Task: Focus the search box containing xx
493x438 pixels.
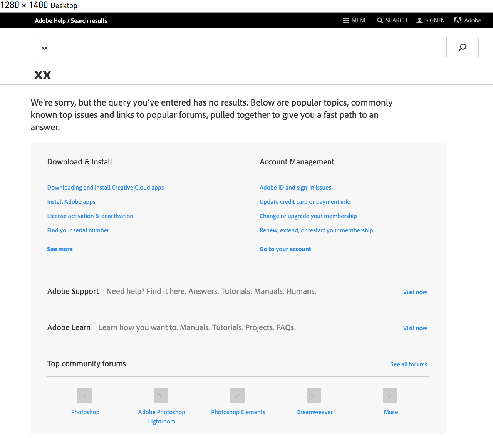Action: (x=240, y=47)
